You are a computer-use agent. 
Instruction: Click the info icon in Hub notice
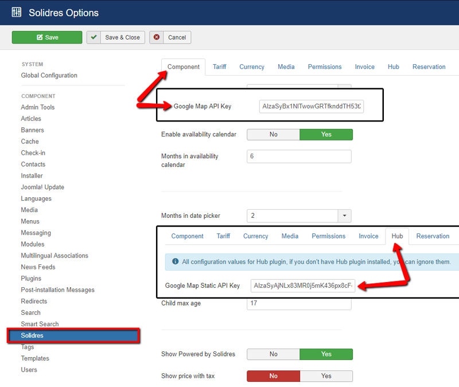pos(174,262)
